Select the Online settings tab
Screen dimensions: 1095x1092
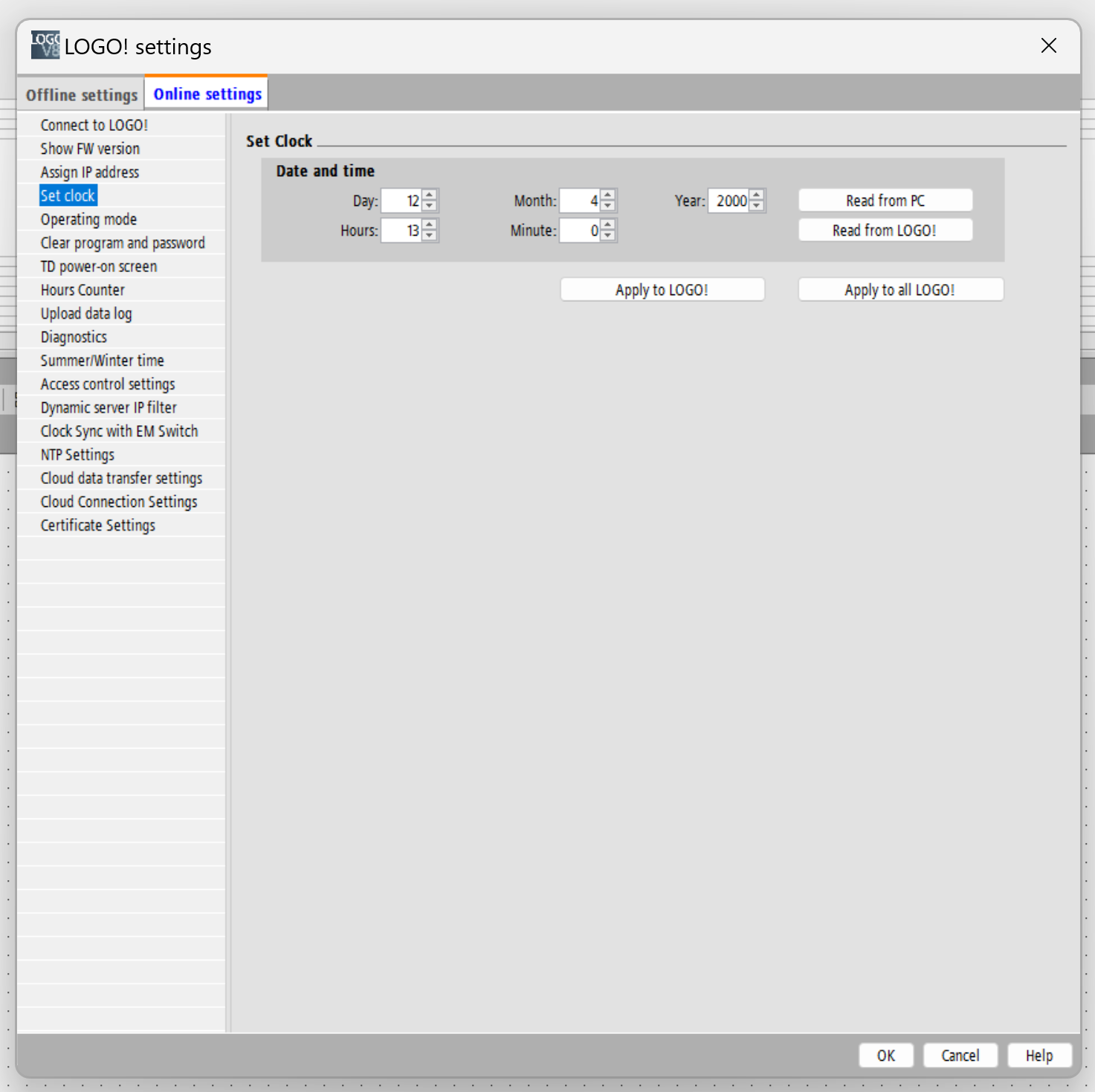point(207,94)
